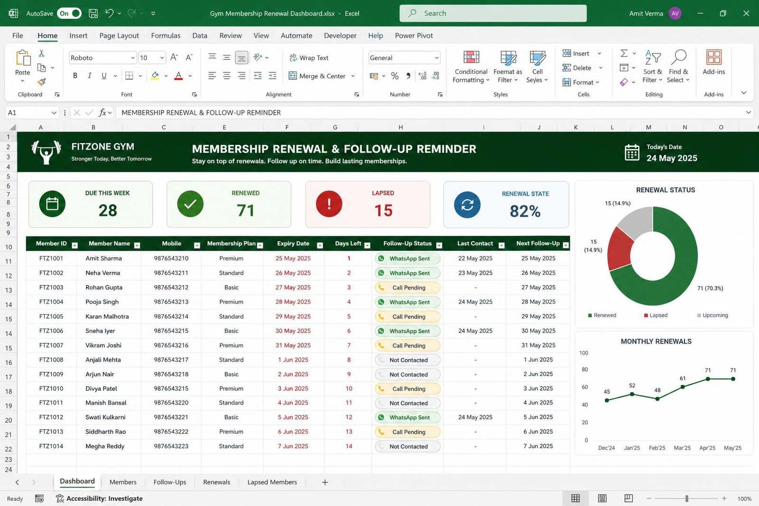The width and height of the screenshot is (759, 506).
Task: Click the Cut scissors icon
Action: click(42, 53)
